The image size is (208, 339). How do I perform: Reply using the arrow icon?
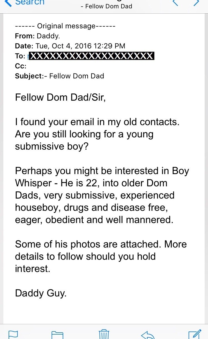148,334
